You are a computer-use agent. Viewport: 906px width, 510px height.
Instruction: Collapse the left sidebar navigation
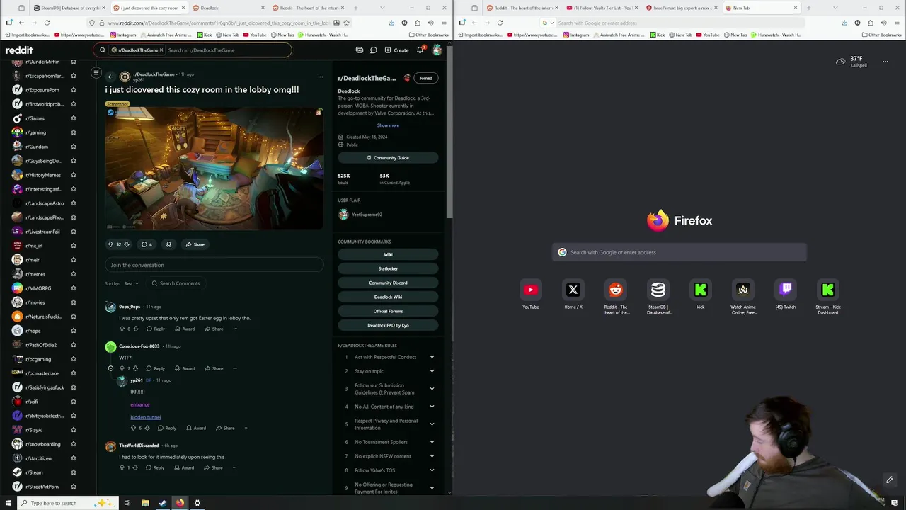pyautogui.click(x=96, y=73)
